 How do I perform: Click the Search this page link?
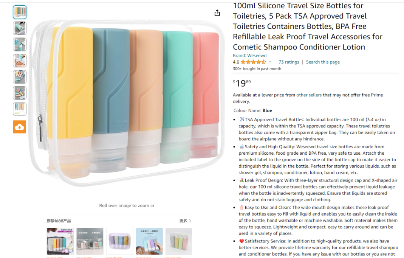[x=323, y=62]
